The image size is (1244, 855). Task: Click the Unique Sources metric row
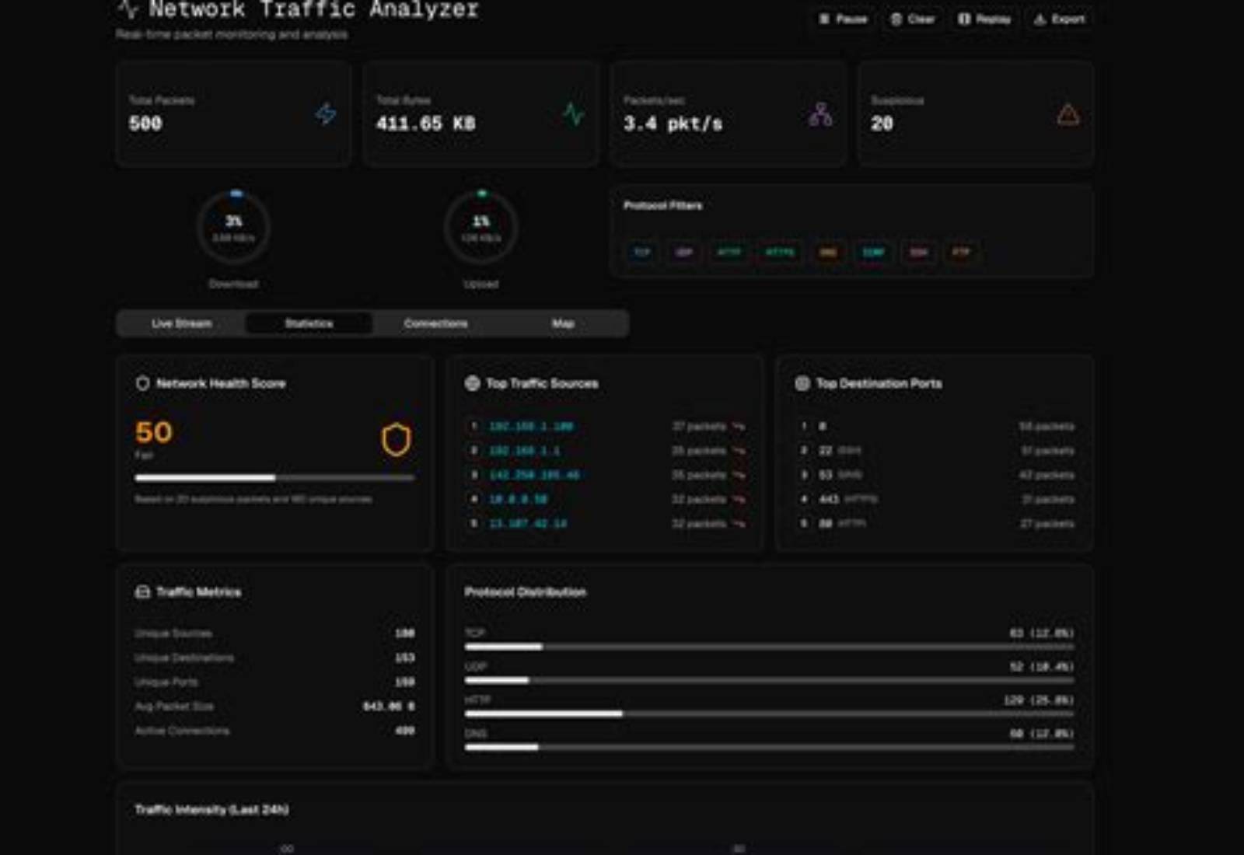(x=274, y=633)
